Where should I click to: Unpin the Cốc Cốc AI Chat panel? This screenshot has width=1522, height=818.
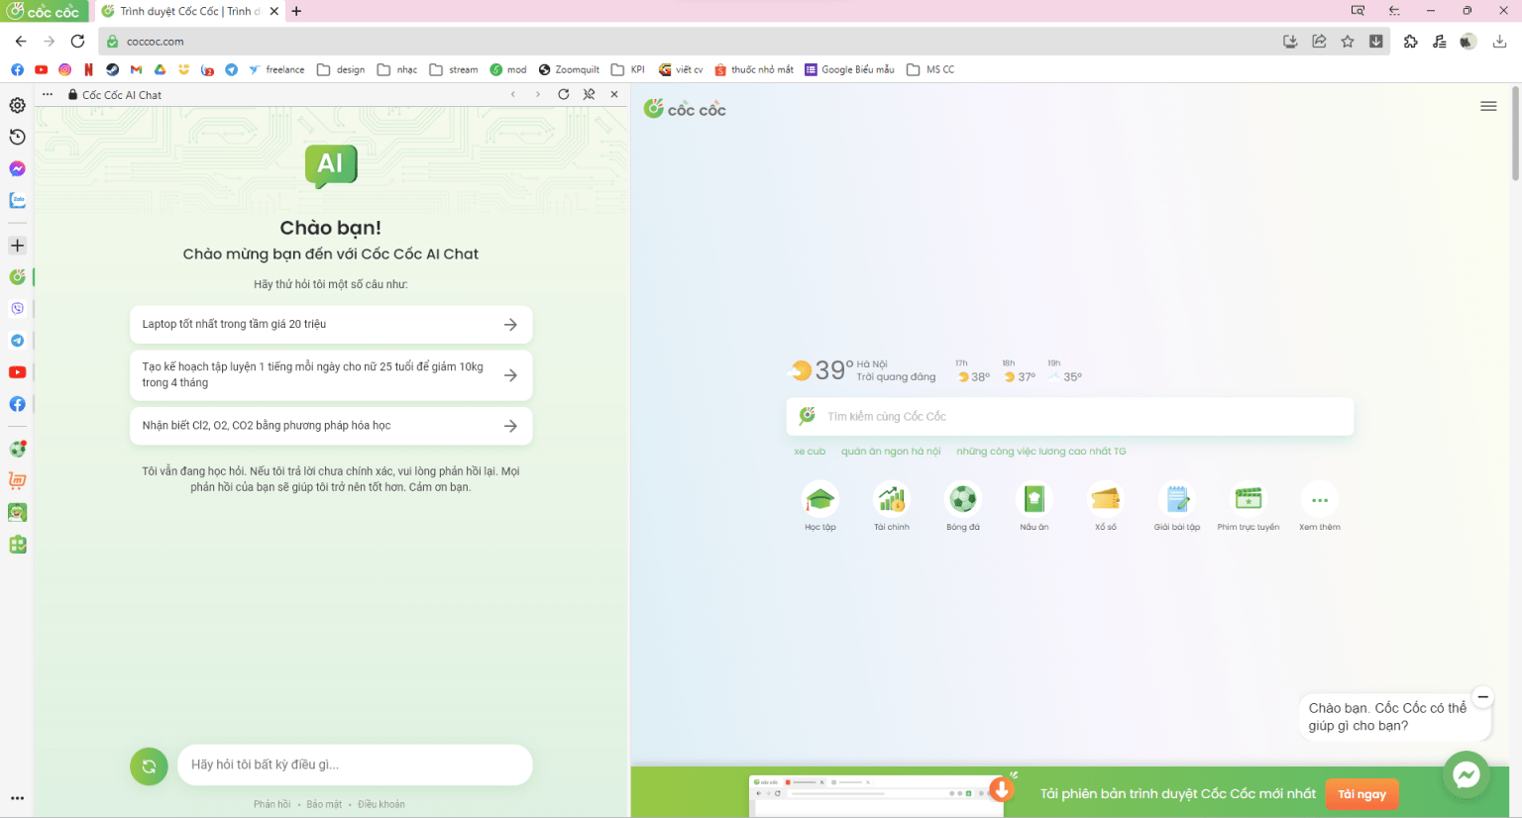coord(589,95)
